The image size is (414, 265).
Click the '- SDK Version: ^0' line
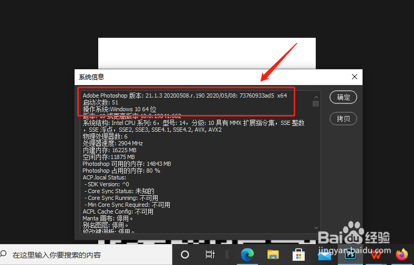(x=107, y=184)
